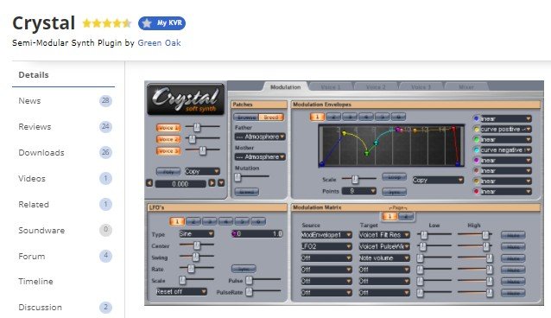Click the Breed button in Patches

tap(271, 118)
